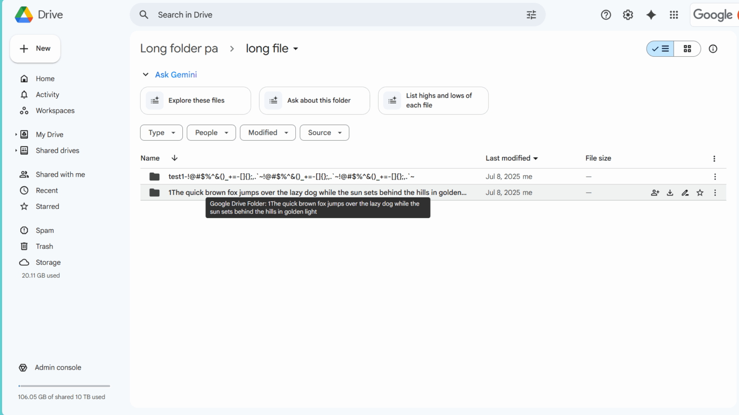Open the Google apps launcher grid
The width and height of the screenshot is (739, 415).
coord(674,15)
